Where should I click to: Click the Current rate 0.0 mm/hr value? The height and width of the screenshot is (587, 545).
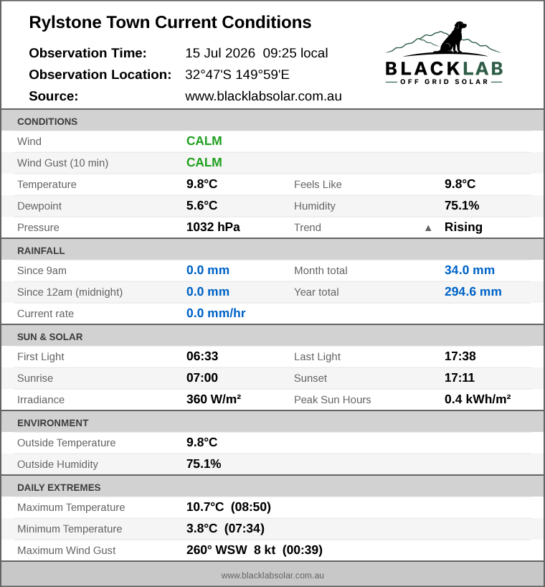click(216, 313)
